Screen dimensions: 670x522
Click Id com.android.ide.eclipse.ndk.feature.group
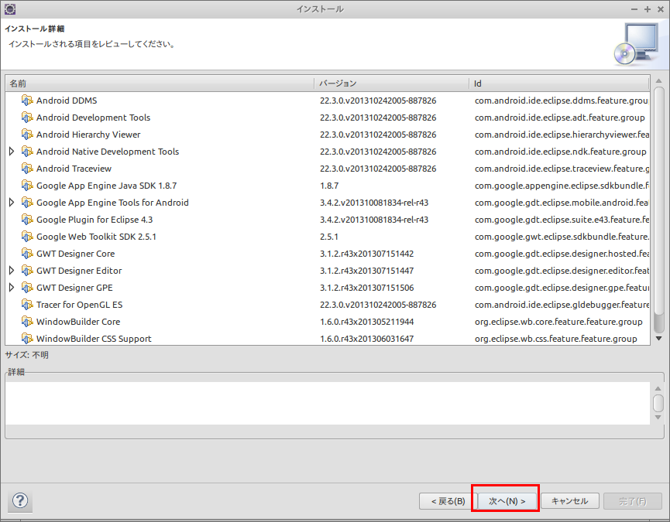[x=560, y=152]
